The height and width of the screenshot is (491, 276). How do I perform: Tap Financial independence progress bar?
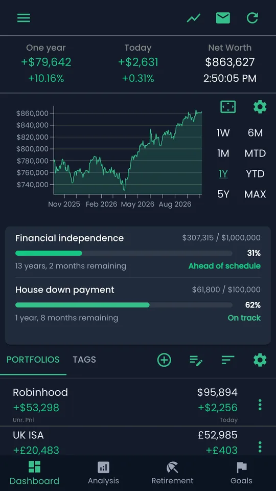(x=124, y=253)
